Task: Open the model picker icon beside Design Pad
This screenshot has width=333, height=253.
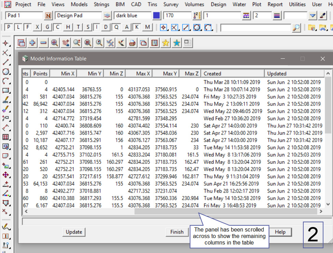Action: [107, 16]
